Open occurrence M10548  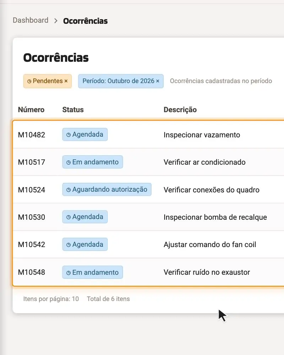tap(32, 272)
